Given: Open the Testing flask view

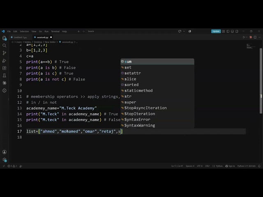Looking at the screenshot, I should point(5,76).
